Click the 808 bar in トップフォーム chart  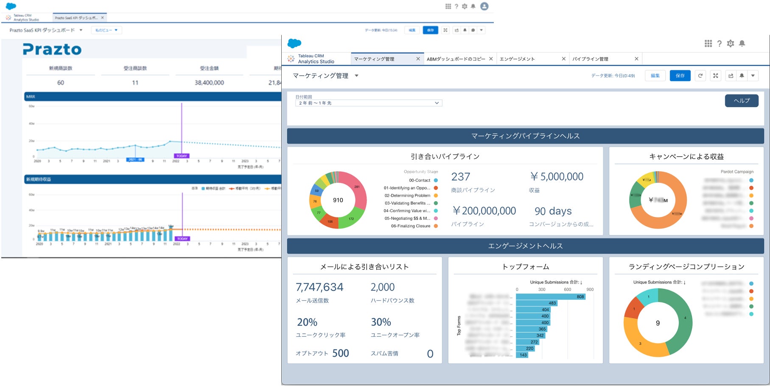click(x=551, y=297)
